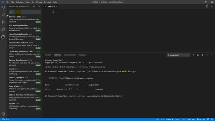Switch to the Debug Console tab
The width and height of the screenshot is (215, 121).
[70, 55]
